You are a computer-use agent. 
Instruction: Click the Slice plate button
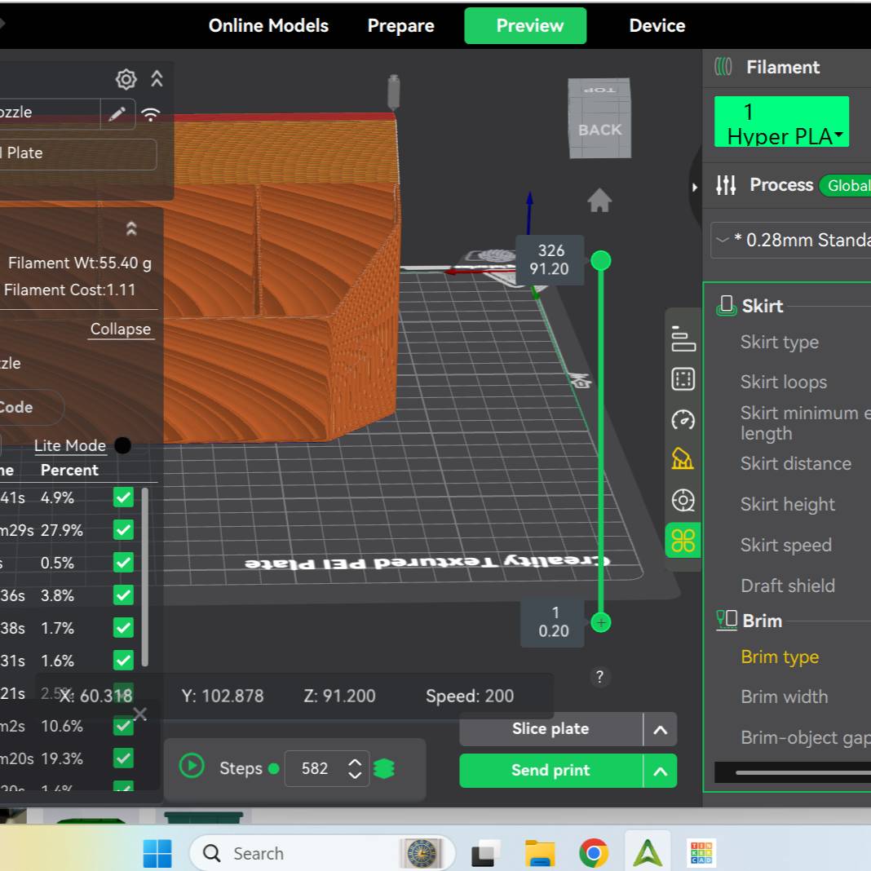550,729
